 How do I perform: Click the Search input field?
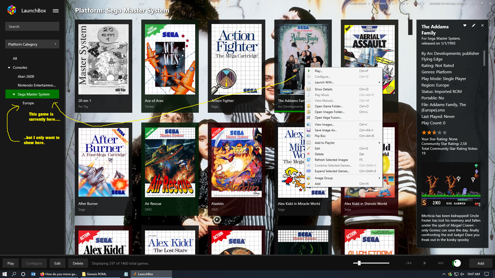pos(32,26)
